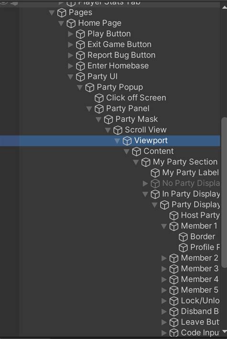Screen dimensions: 227x339
Task: Expand the inactive No Party Display node
Action: tap(145, 183)
